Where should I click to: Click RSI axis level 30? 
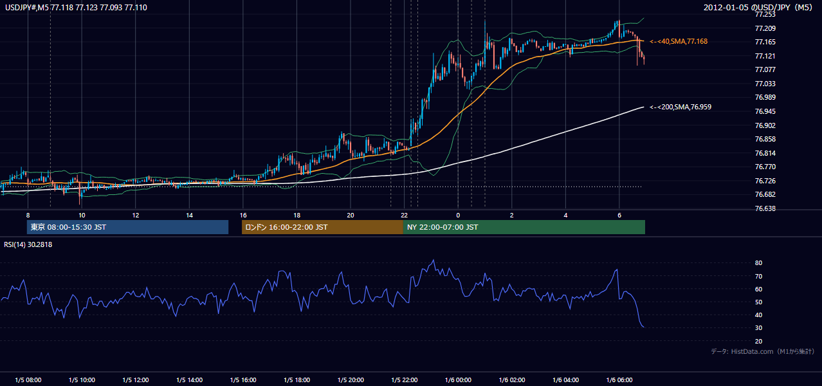tap(759, 327)
